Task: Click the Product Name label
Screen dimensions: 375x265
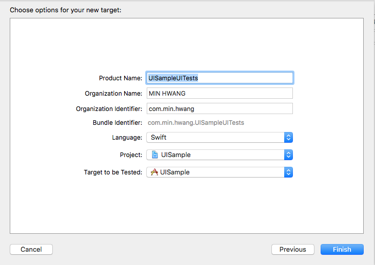Action: coord(121,78)
